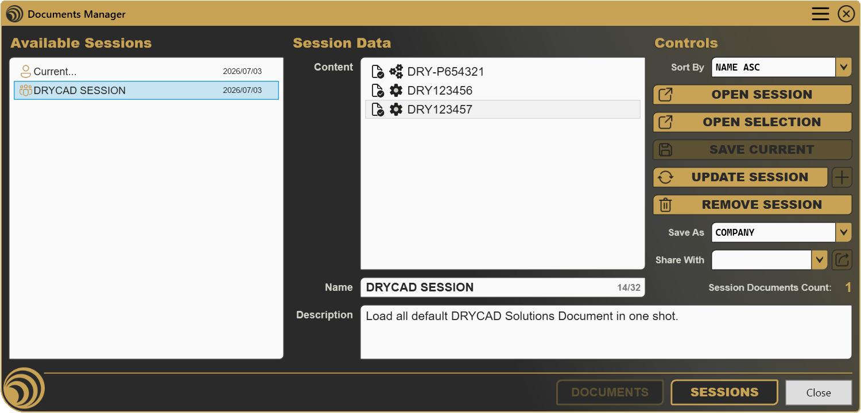
Task: Open the Save As dropdown arrow
Action: point(843,232)
